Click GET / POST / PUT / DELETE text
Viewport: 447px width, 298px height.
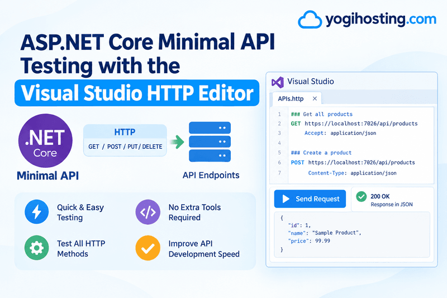[125, 146]
